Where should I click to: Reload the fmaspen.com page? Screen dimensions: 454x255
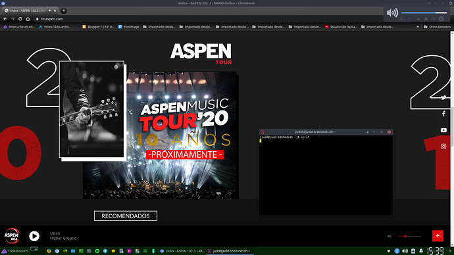(x=20, y=19)
